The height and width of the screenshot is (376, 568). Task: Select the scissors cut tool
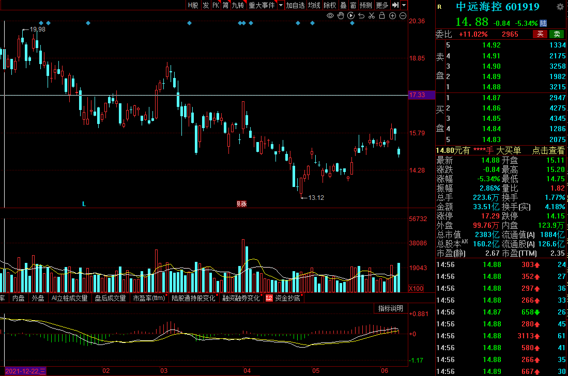tap(372, 16)
